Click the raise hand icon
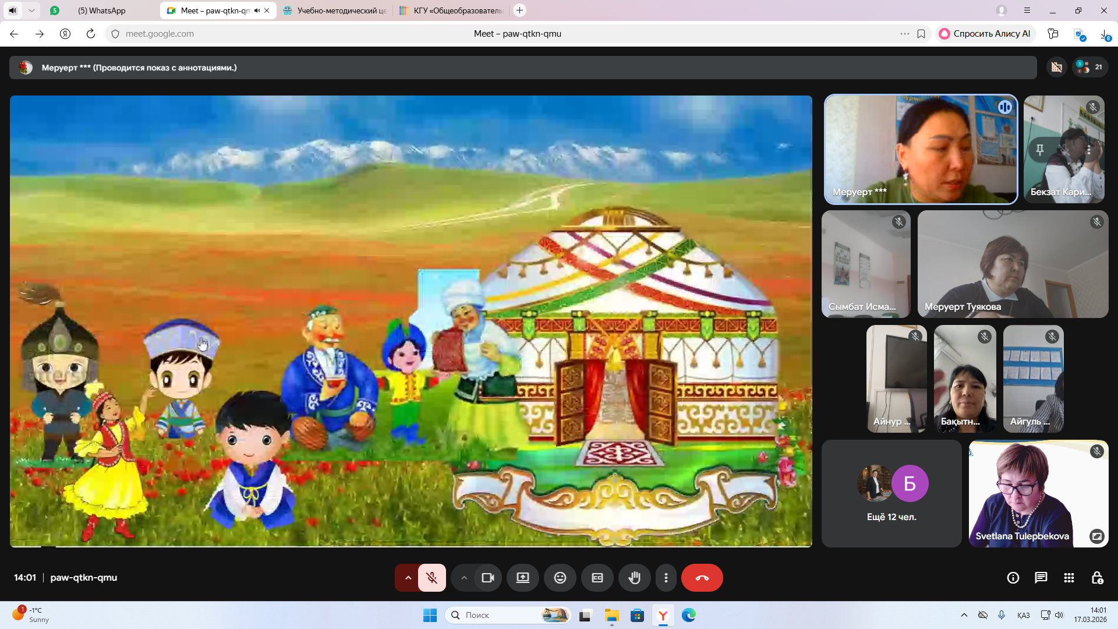The height and width of the screenshot is (629, 1118). pyautogui.click(x=634, y=578)
